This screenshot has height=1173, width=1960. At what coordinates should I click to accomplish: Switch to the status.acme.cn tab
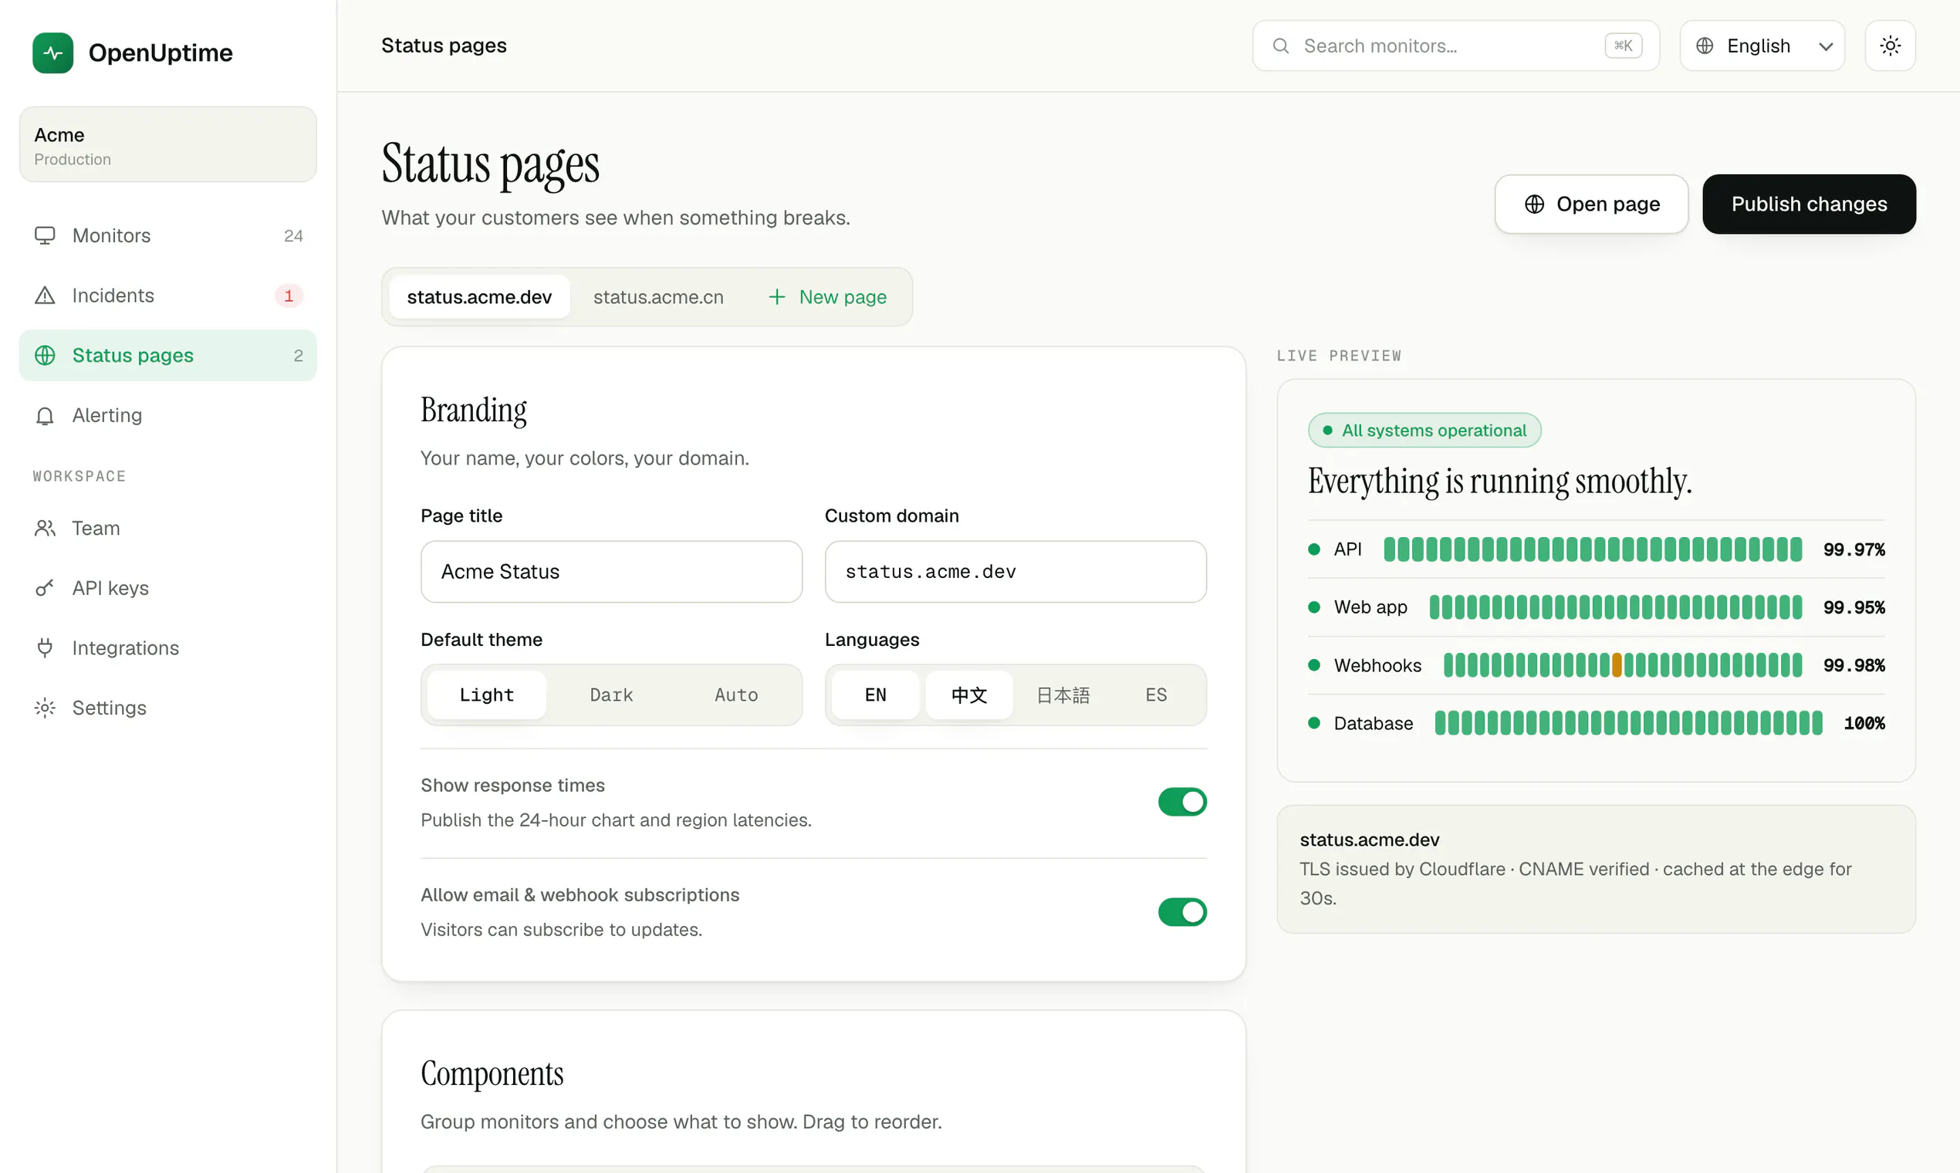[658, 297]
